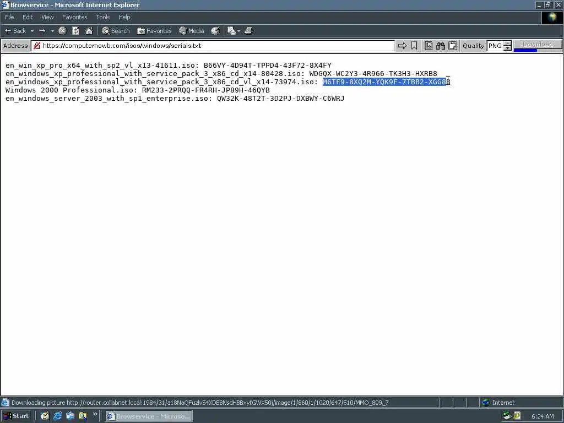Viewport: 564px width, 423px height.
Task: Open the File menu
Action: [x=9, y=17]
